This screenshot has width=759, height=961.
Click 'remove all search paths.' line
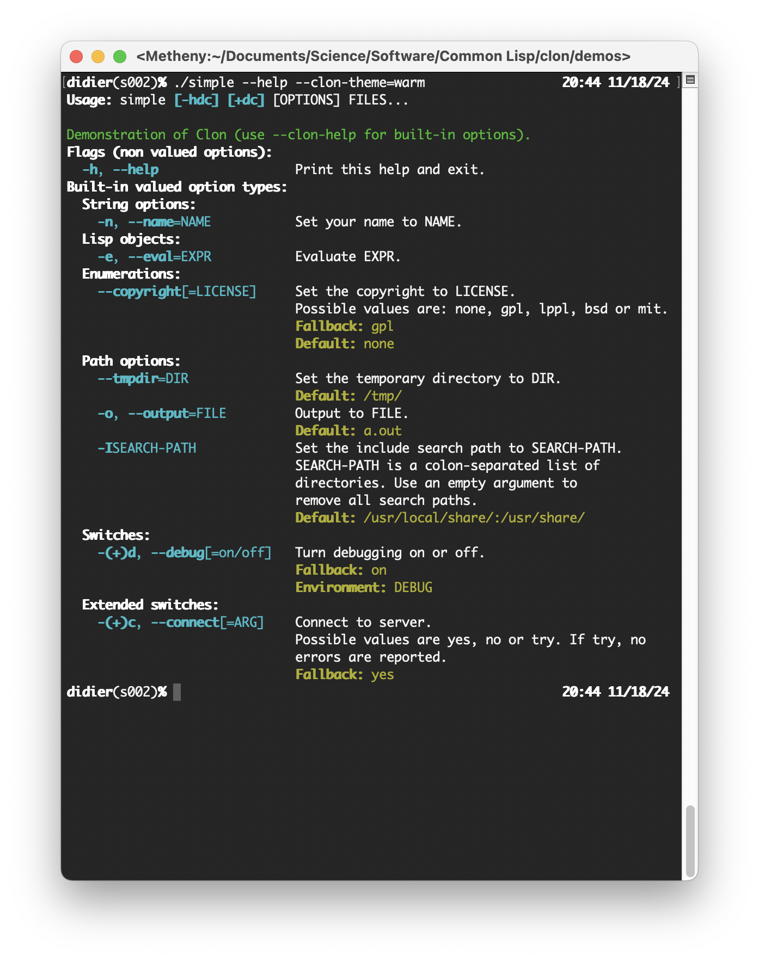coord(386,501)
